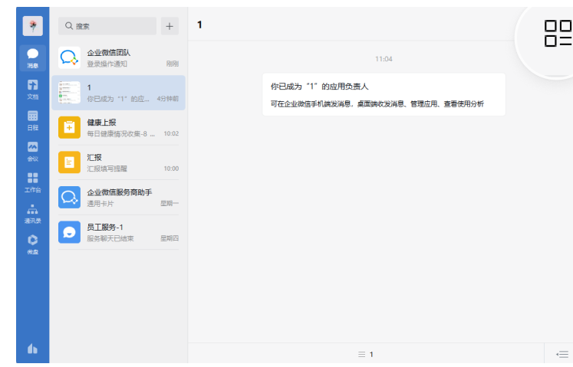Open the 汇报 chat entry
573x367 pixels.
point(118,162)
